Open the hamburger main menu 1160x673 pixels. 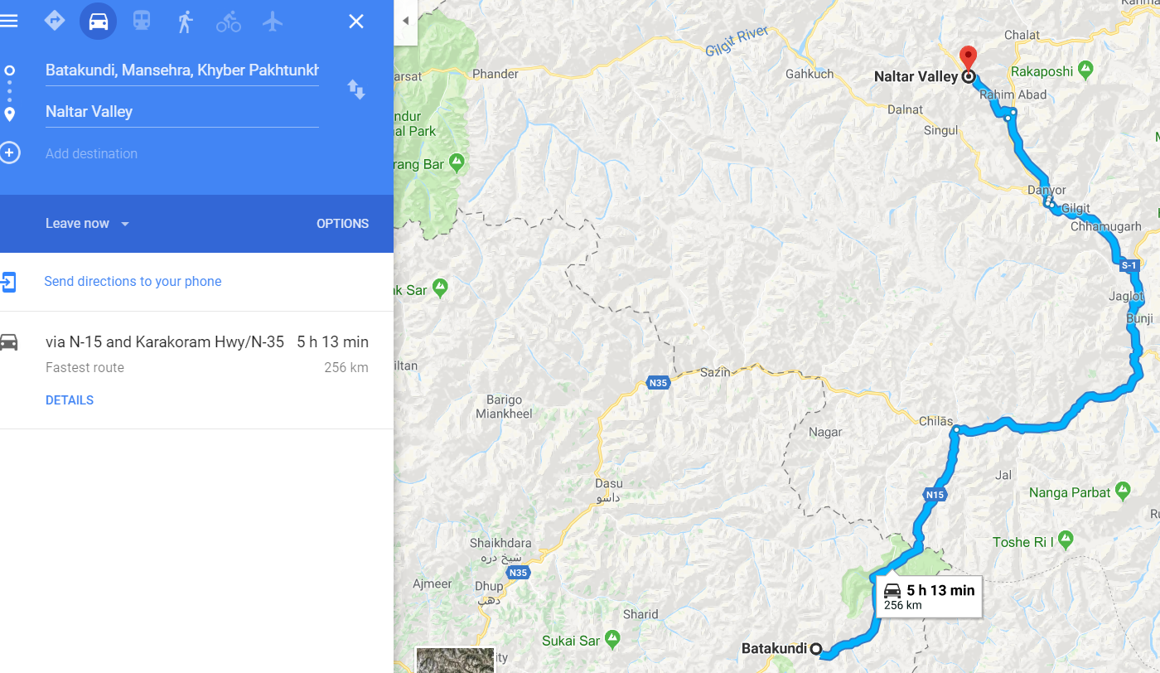pyautogui.click(x=9, y=21)
